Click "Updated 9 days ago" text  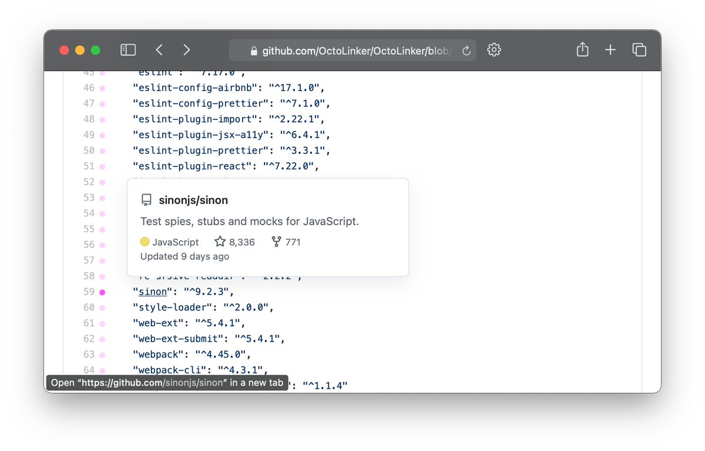pos(184,256)
